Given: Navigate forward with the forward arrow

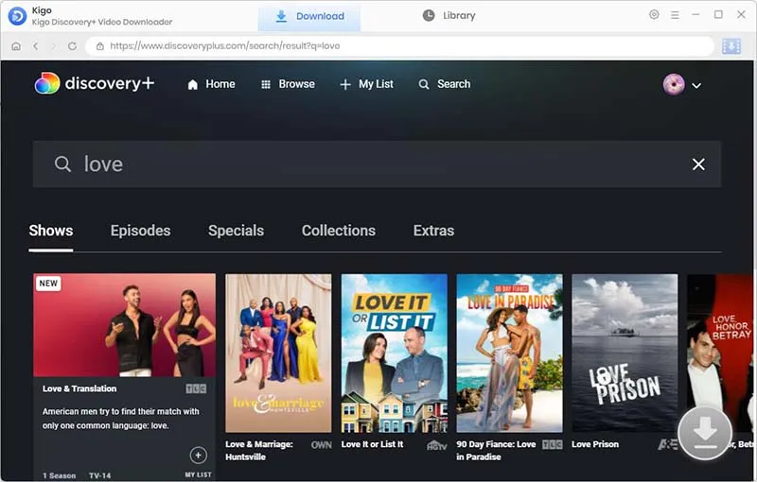Looking at the screenshot, I should (54, 45).
